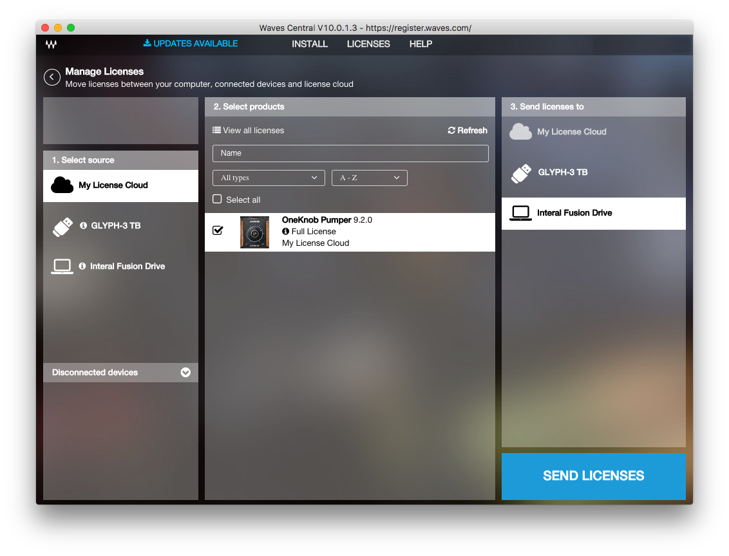Expand the Disconnected devices section
This screenshot has height=556, width=729.
185,373
